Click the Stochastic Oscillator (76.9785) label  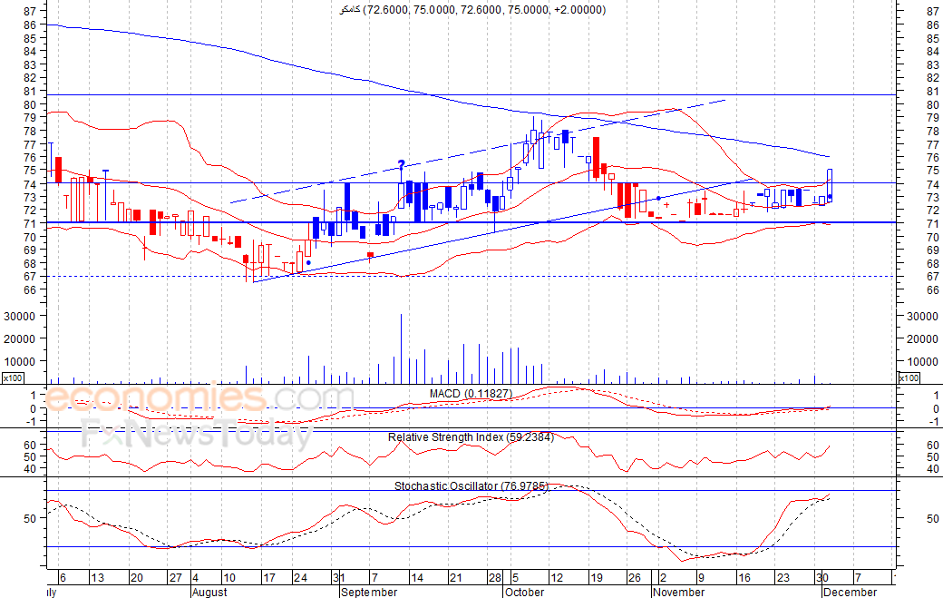click(x=471, y=486)
